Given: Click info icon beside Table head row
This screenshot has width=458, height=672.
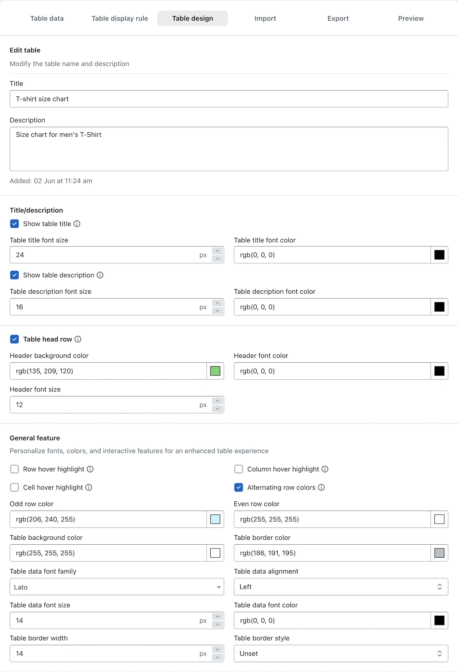Looking at the screenshot, I should (78, 339).
